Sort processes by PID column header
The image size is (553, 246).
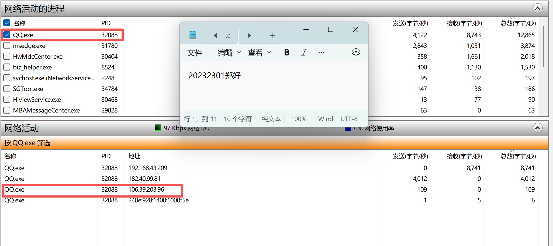tap(106, 23)
